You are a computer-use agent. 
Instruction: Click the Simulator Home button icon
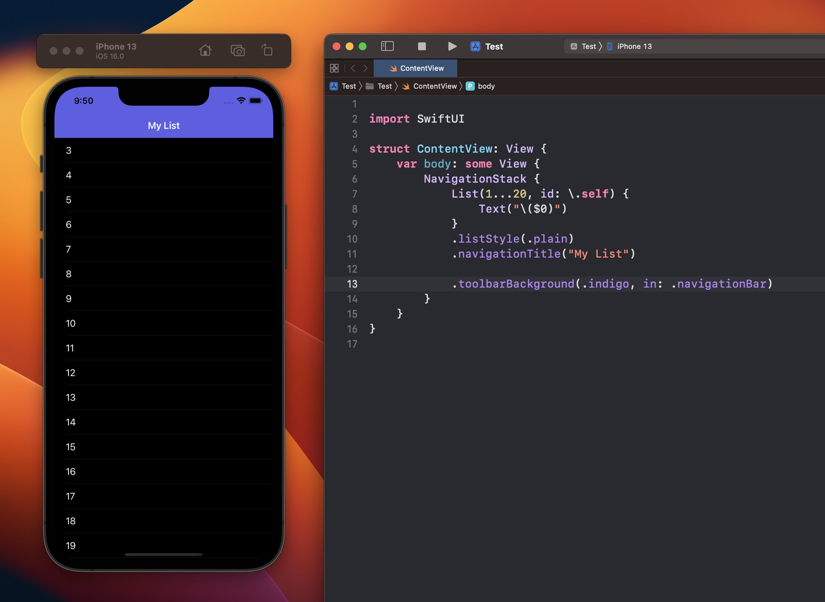coord(205,50)
